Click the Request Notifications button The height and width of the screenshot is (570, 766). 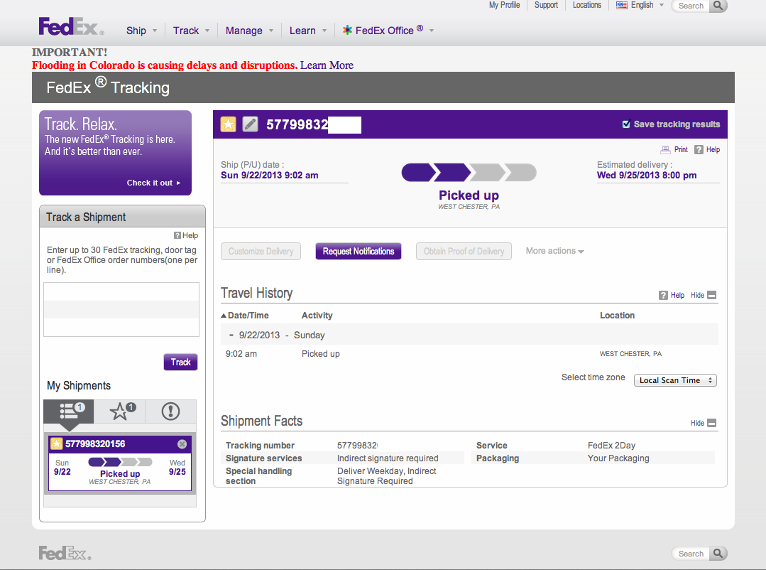tap(358, 251)
